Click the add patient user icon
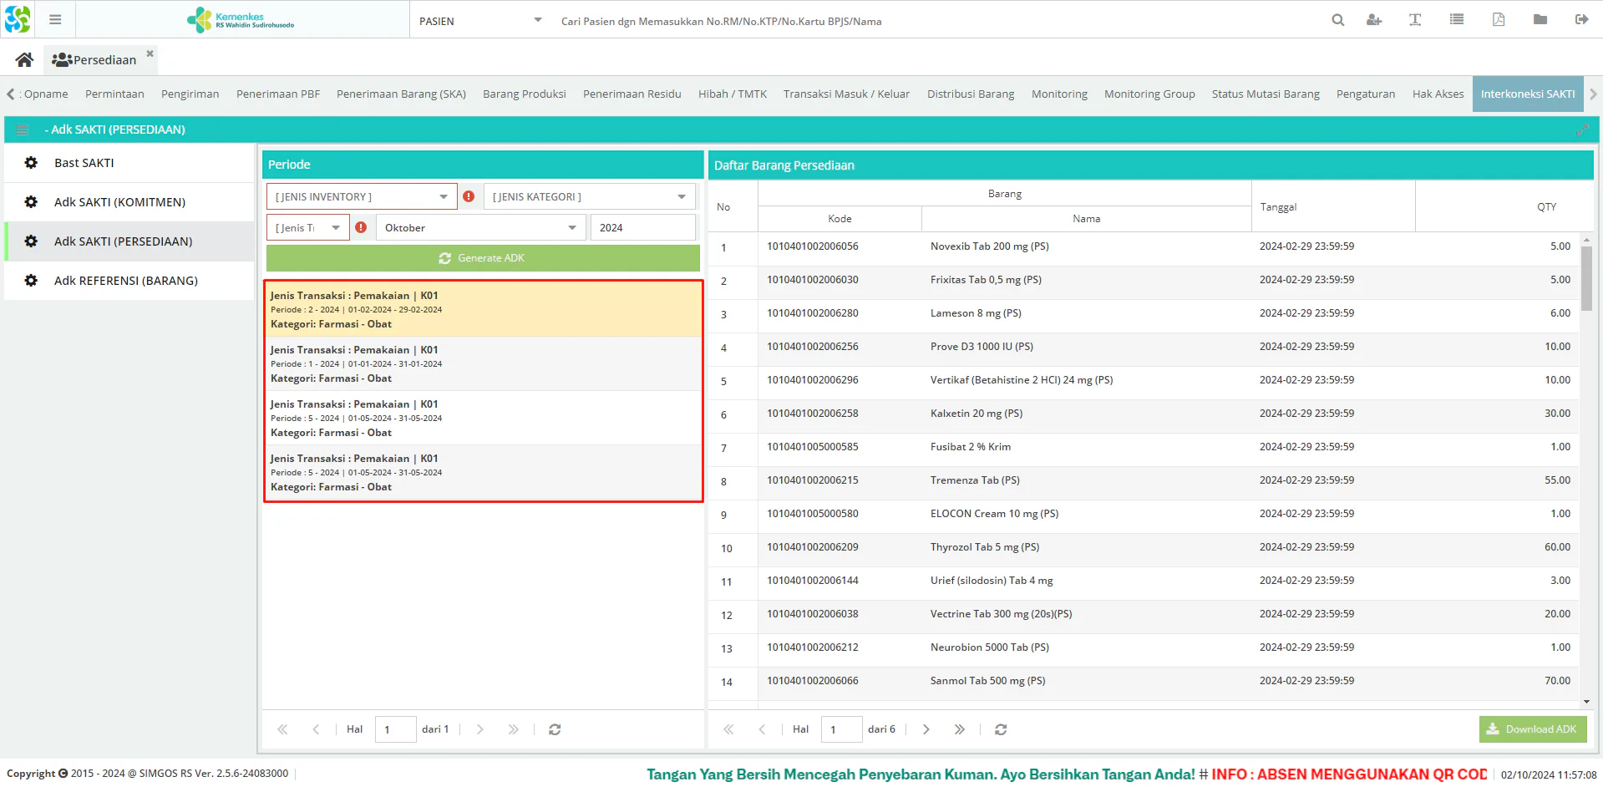This screenshot has height=787, width=1603. (1374, 20)
